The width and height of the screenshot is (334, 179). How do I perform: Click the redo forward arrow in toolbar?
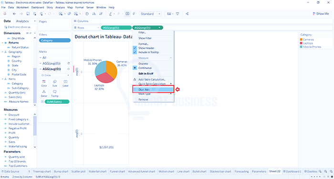tap(21, 14)
